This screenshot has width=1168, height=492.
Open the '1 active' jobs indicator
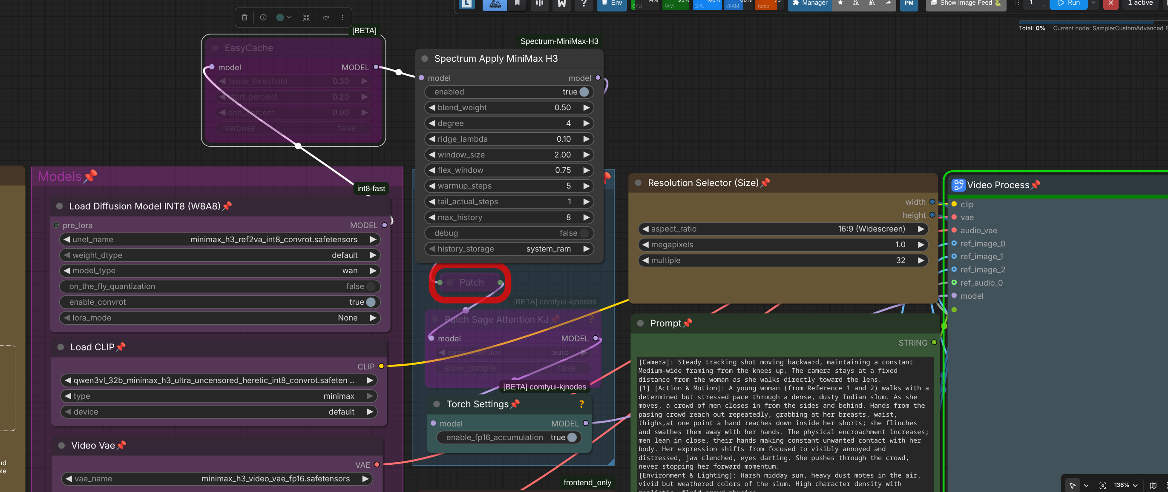(1140, 4)
